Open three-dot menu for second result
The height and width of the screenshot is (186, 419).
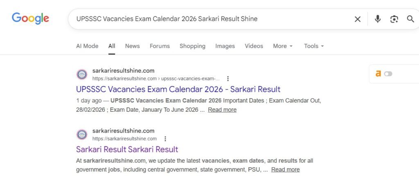[165, 139]
